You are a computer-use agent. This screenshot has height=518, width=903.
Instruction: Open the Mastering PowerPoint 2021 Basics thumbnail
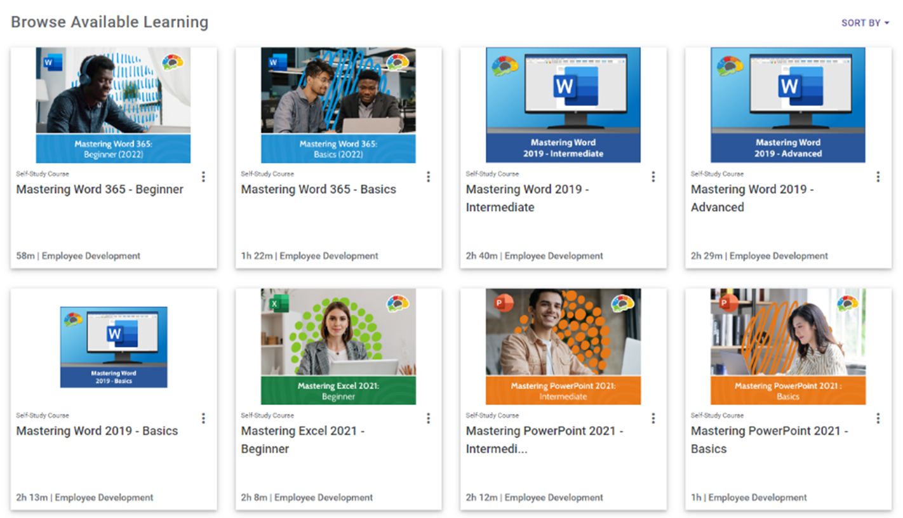tap(788, 347)
